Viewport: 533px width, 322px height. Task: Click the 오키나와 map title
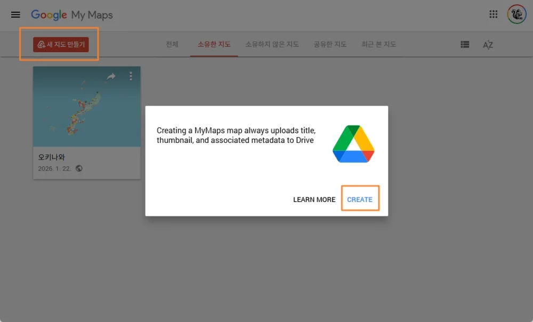52,157
